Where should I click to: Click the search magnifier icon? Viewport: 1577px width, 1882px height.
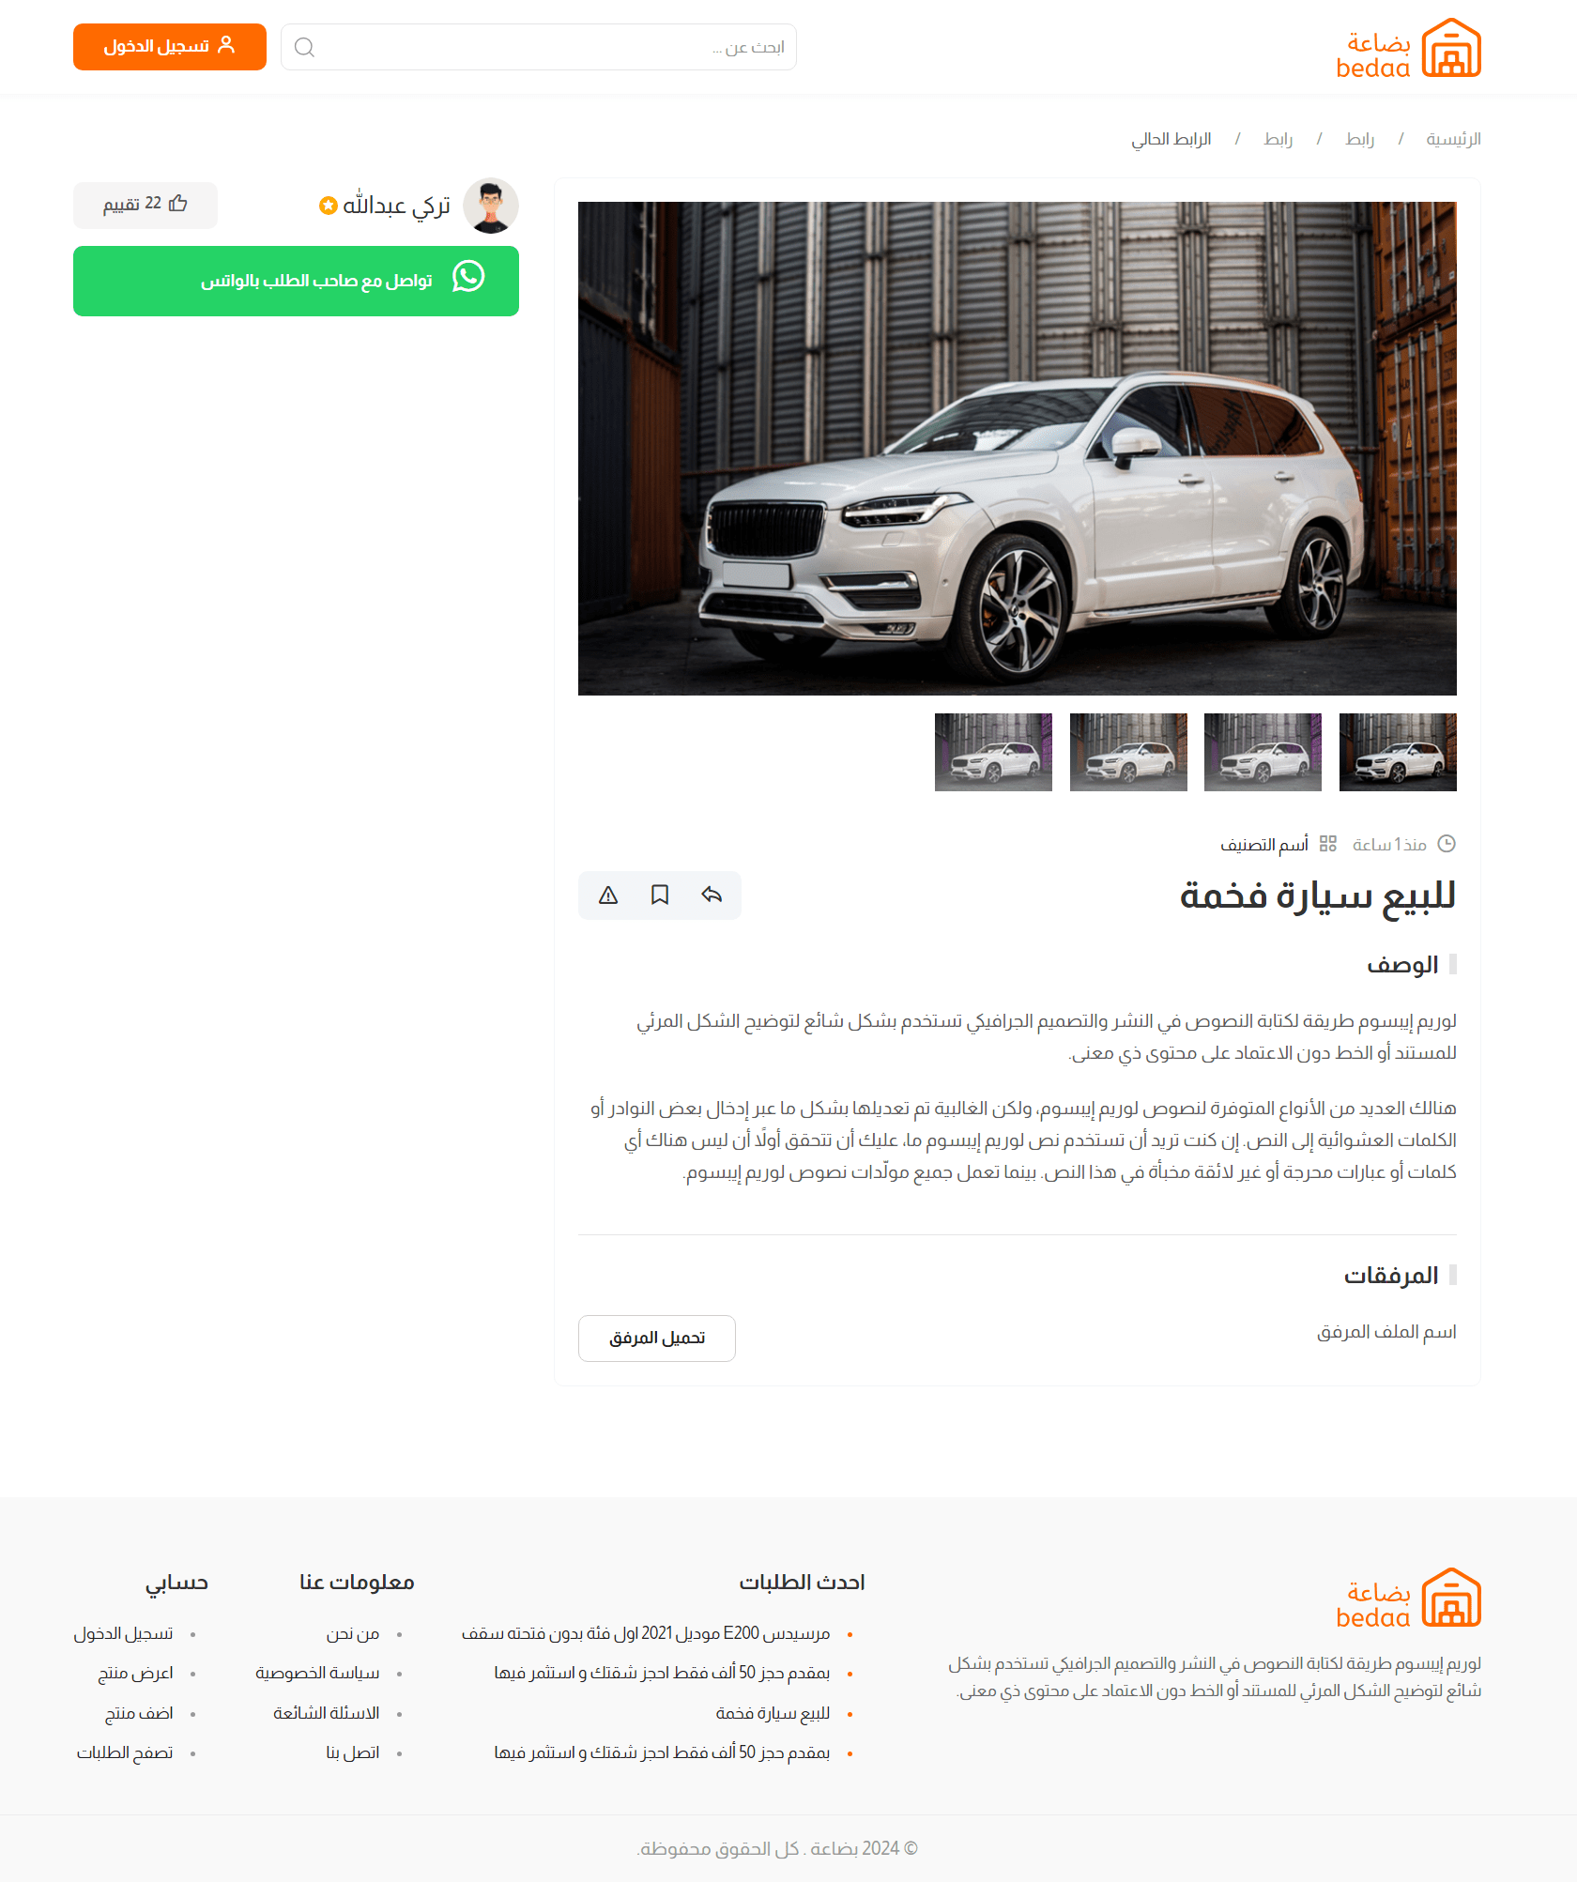click(304, 47)
